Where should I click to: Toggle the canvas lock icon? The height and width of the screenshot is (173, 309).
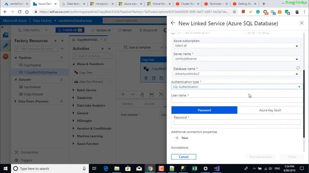142,94
